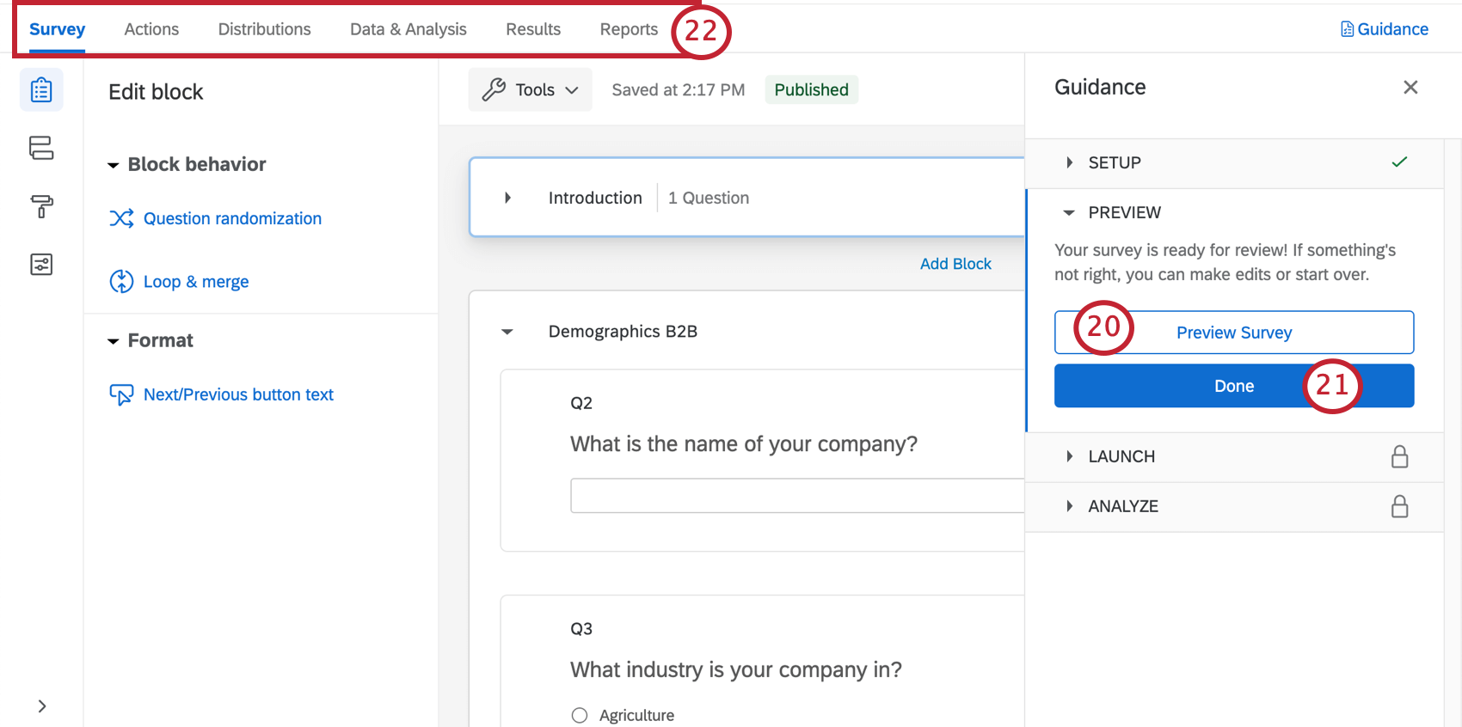Close the Guidance panel
The image size is (1462, 727).
click(1410, 87)
